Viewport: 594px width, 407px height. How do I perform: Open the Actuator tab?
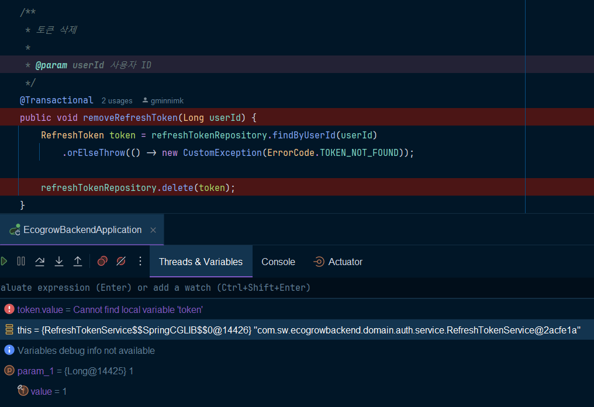(337, 262)
